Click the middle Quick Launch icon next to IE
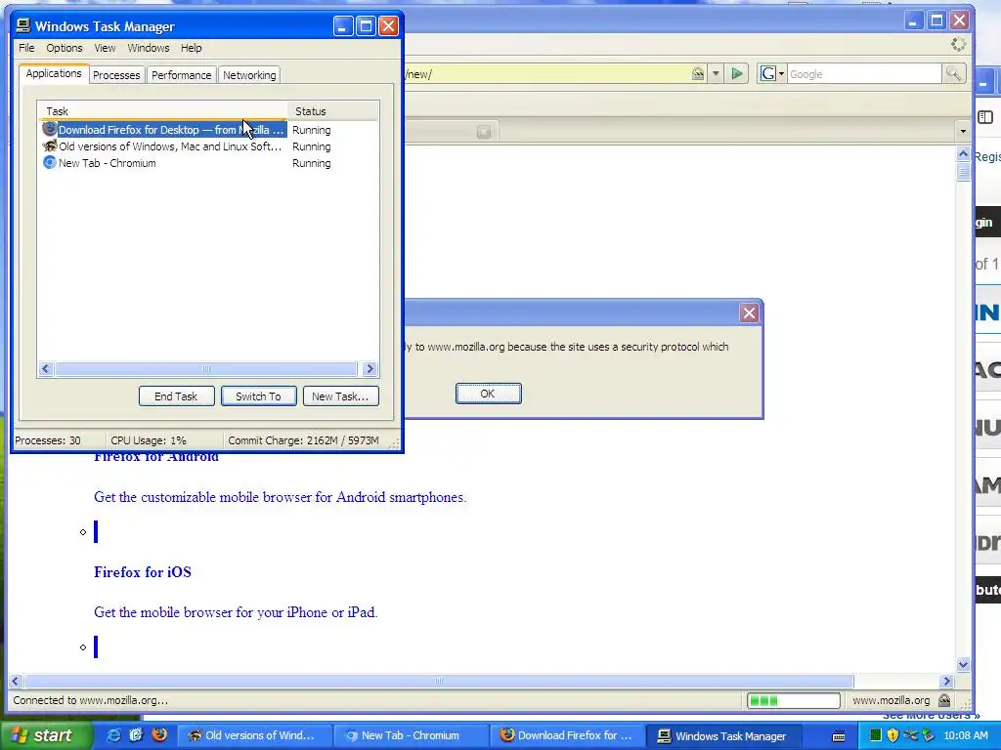Viewport: 1001px width, 750px height. pos(136,735)
